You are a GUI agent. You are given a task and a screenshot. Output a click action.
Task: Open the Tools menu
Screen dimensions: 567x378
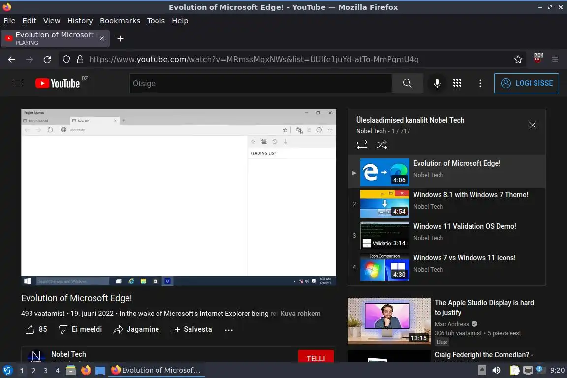[156, 21]
